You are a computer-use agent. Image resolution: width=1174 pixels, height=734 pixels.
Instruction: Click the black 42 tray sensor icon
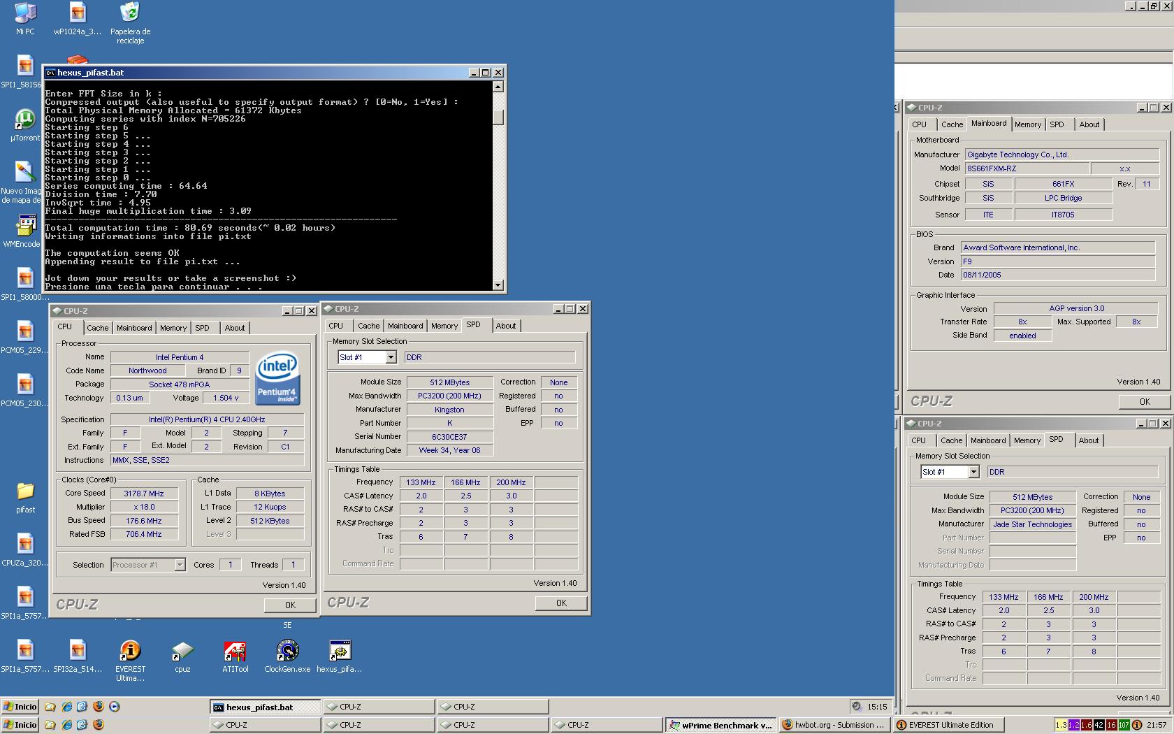1099,725
